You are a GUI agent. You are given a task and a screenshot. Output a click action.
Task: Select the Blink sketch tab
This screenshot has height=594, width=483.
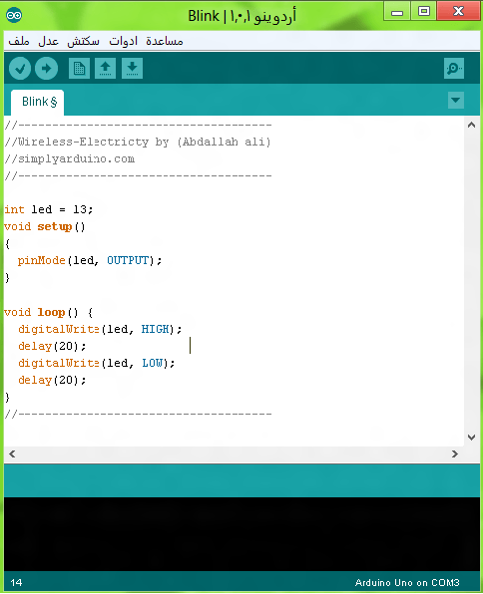click(x=38, y=103)
